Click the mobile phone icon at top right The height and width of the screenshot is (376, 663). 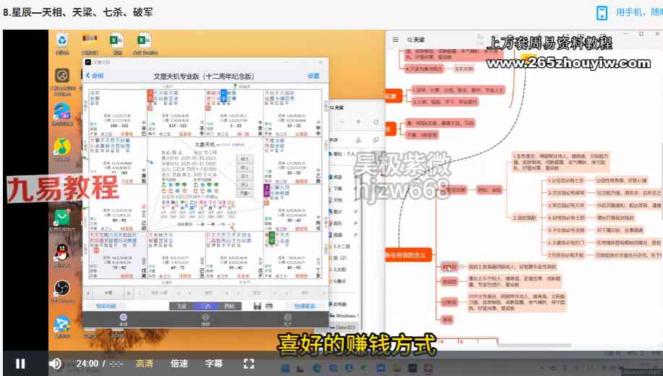point(602,12)
